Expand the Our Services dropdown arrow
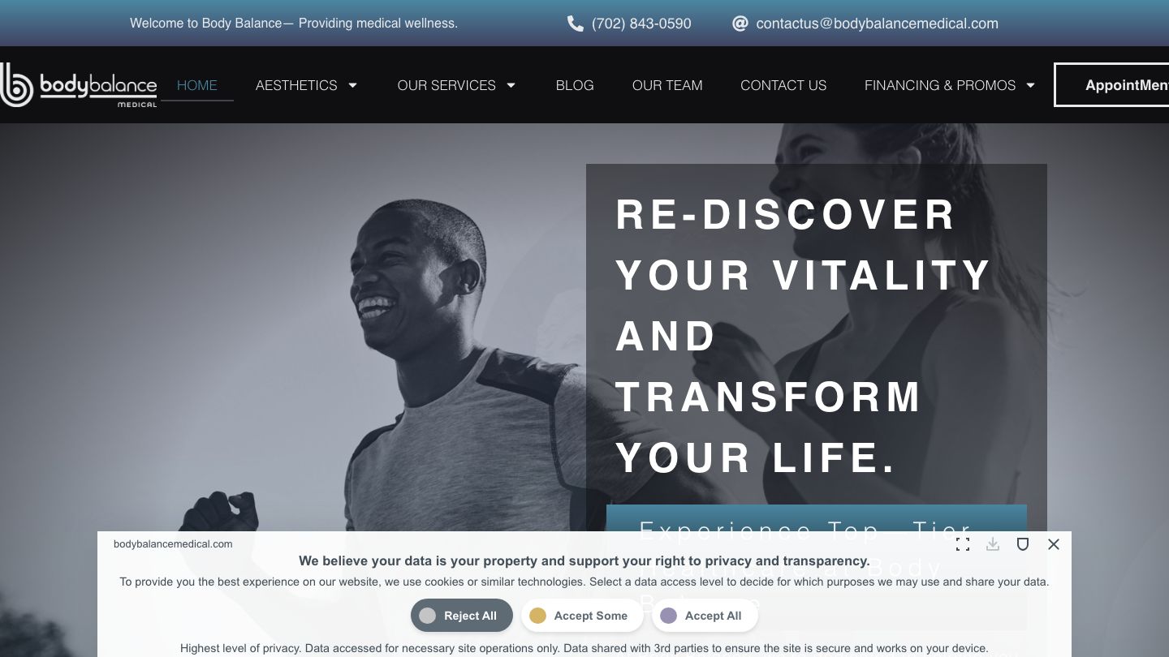The image size is (1169, 657). click(x=511, y=85)
